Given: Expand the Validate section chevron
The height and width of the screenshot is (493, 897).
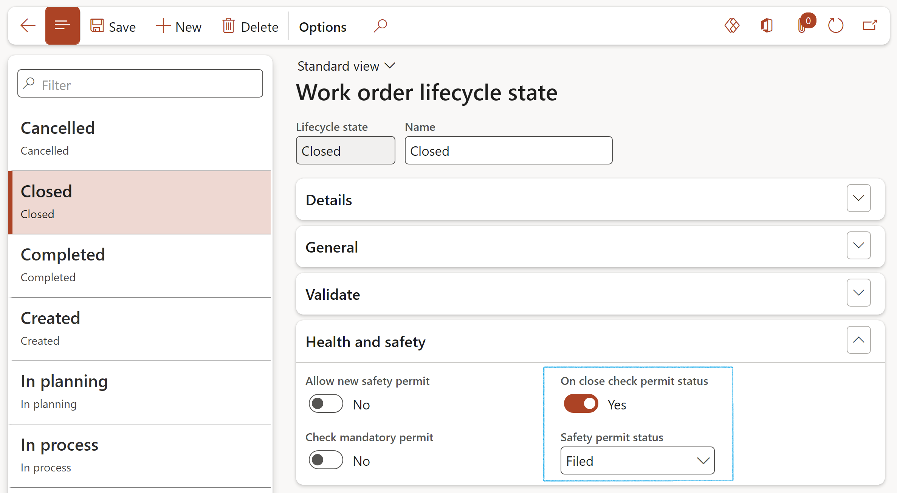Looking at the screenshot, I should point(858,293).
